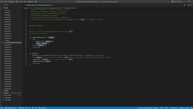Click the windows-gcc-x64 configuration
The image size is (193, 109).
pos(184,108)
